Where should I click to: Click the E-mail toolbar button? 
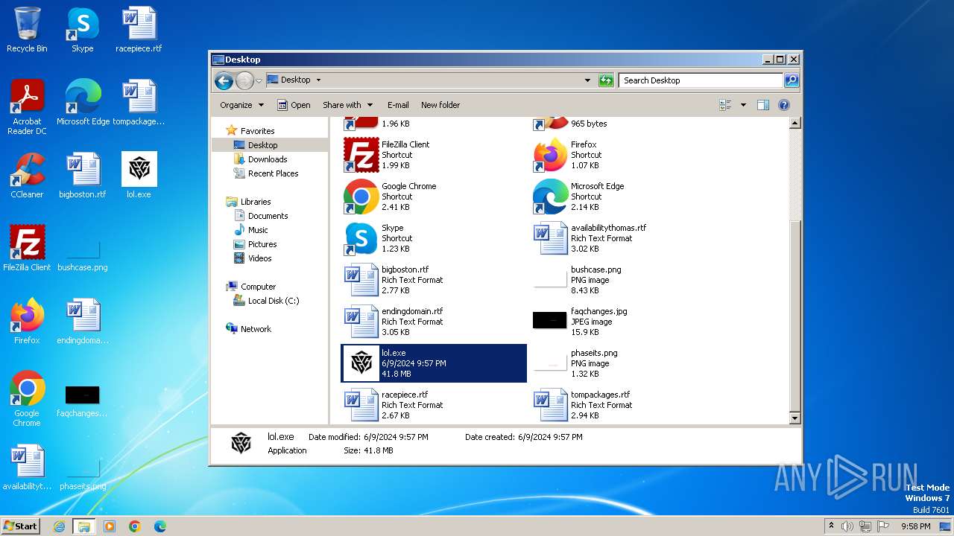[x=398, y=105]
